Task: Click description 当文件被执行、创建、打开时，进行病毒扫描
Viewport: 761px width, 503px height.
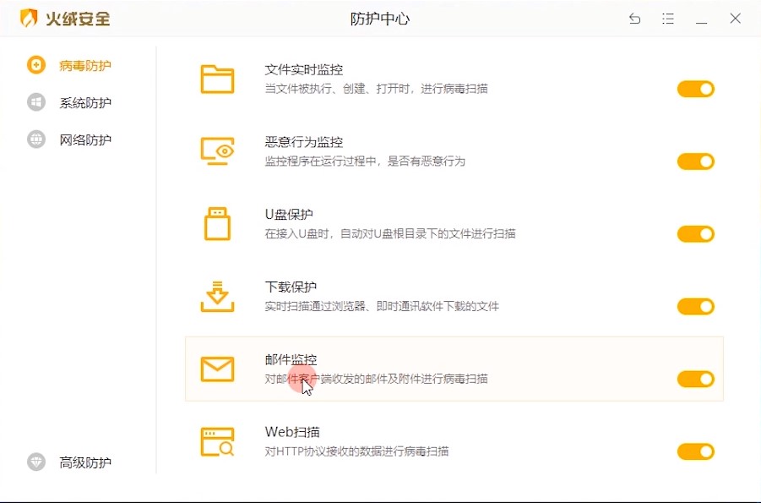Action: [x=376, y=89]
